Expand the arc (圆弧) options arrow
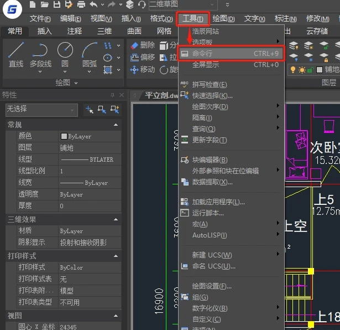The image size is (340, 330). pyautogui.click(x=90, y=71)
